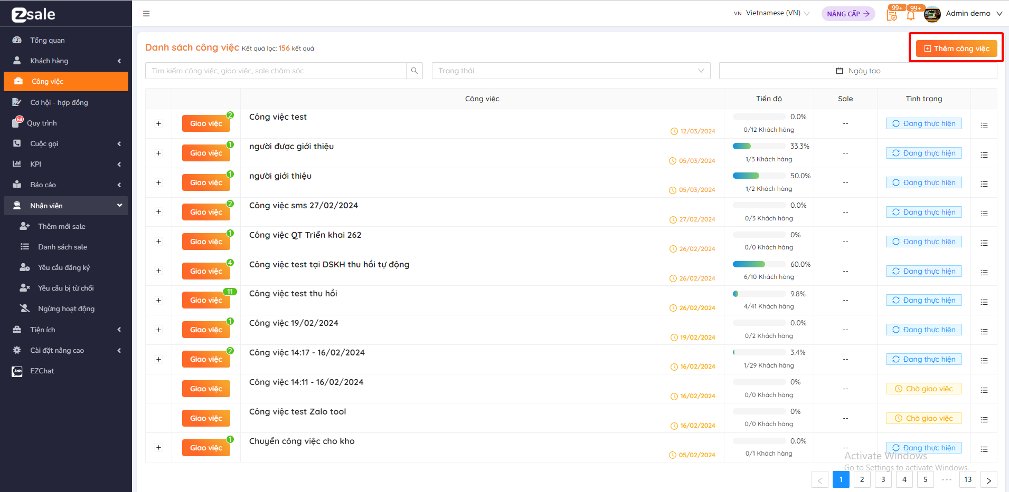Focus the task search input field

[x=276, y=71]
